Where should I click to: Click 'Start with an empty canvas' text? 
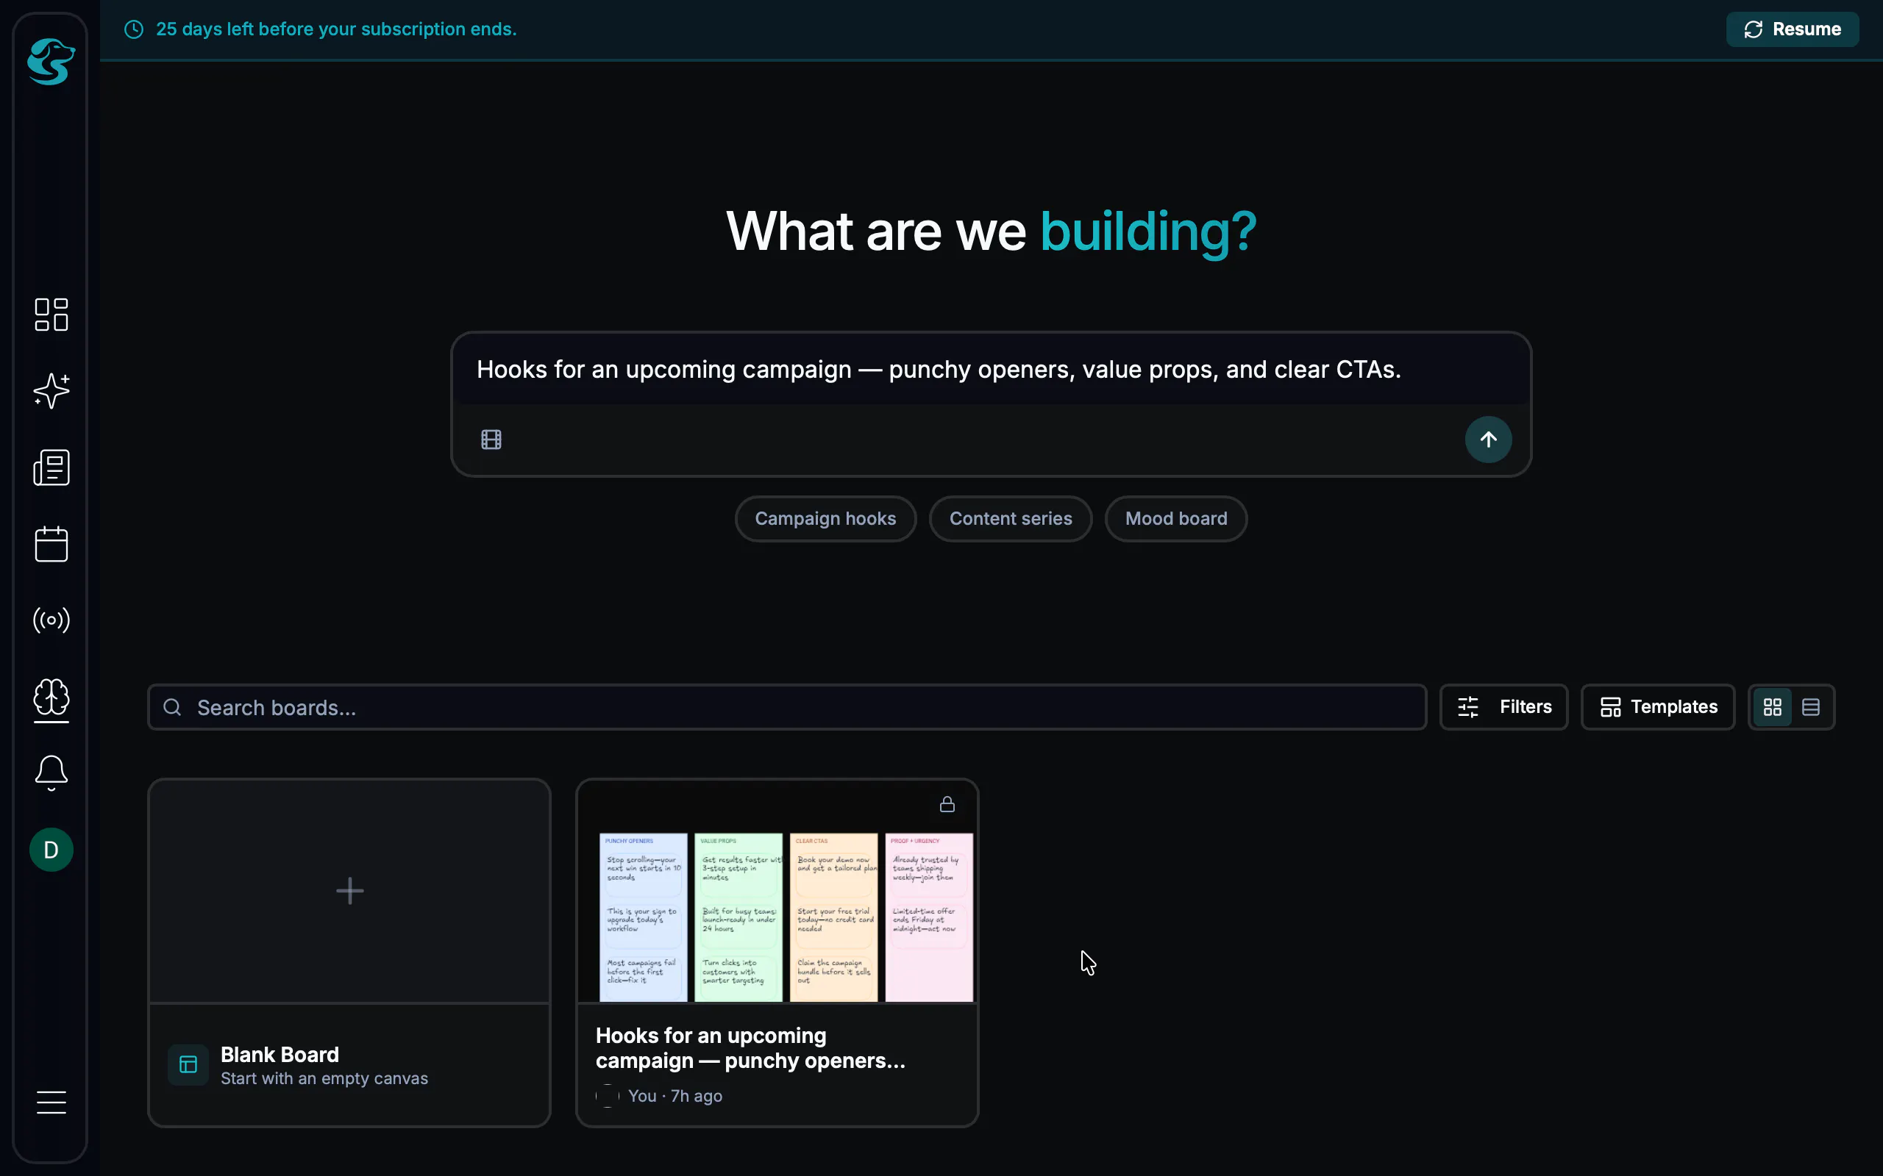click(x=324, y=1079)
